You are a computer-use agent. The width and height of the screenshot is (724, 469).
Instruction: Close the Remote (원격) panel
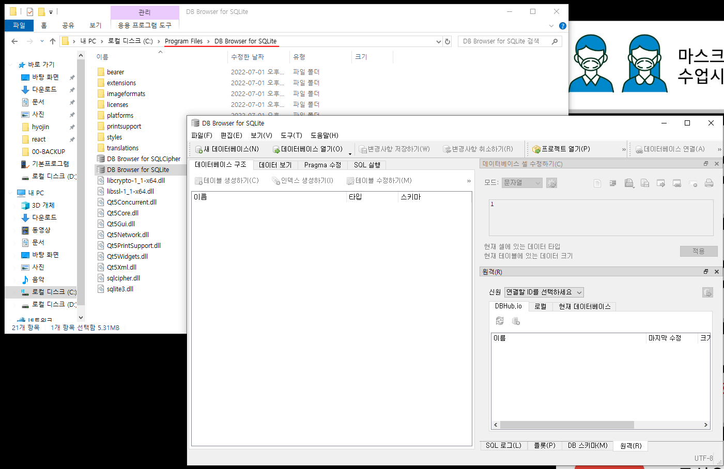[x=717, y=272]
